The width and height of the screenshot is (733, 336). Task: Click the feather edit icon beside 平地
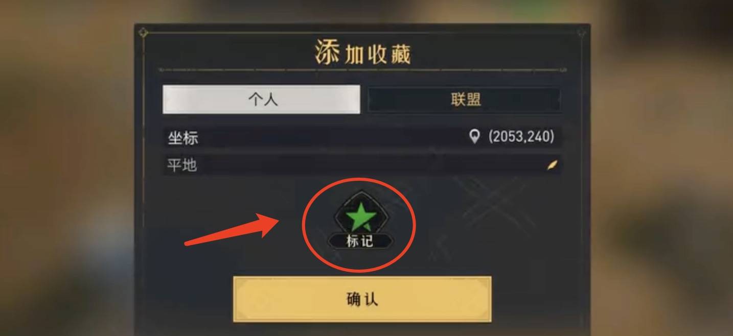pos(552,165)
